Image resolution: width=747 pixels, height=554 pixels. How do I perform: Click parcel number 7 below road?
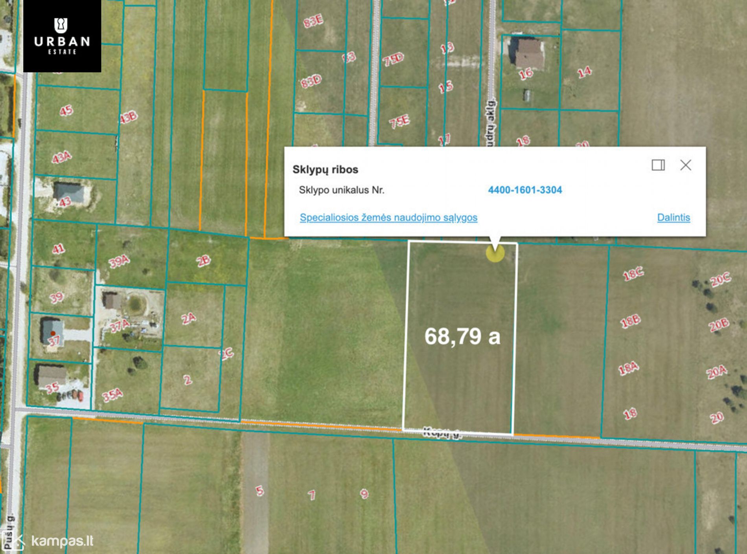[x=311, y=495]
